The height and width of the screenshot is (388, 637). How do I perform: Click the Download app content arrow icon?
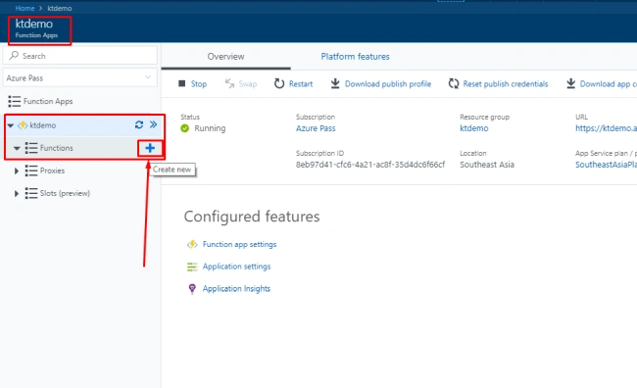(x=570, y=83)
